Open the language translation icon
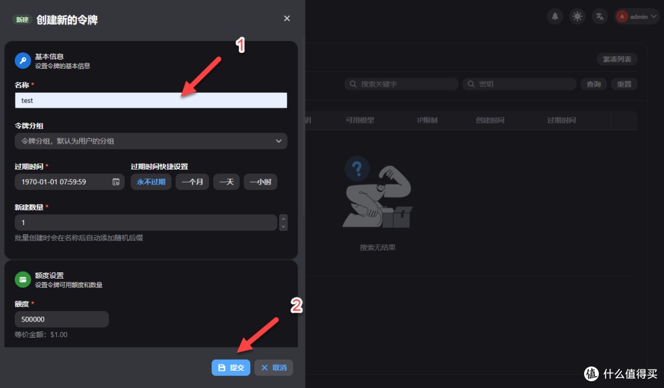This screenshot has width=664, height=388. [x=599, y=17]
